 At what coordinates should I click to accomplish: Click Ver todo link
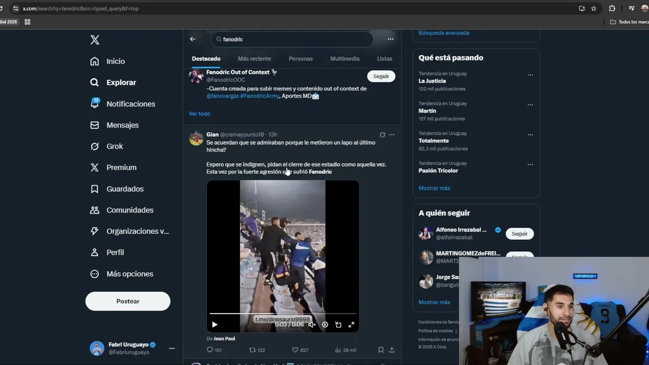click(199, 114)
